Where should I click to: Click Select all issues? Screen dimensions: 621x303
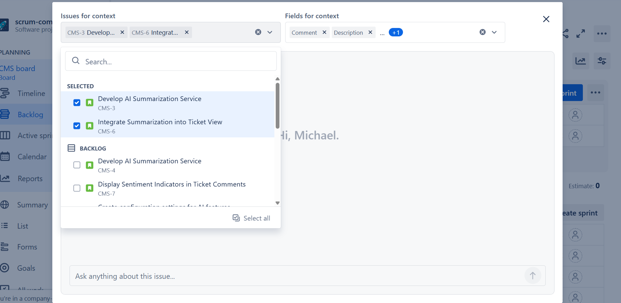pyautogui.click(x=251, y=218)
